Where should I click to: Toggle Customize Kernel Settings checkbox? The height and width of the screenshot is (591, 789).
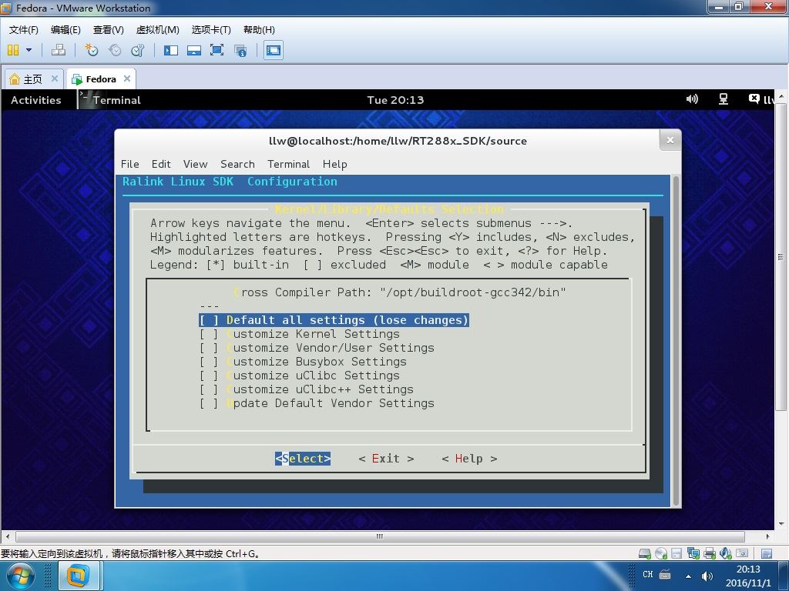(209, 334)
